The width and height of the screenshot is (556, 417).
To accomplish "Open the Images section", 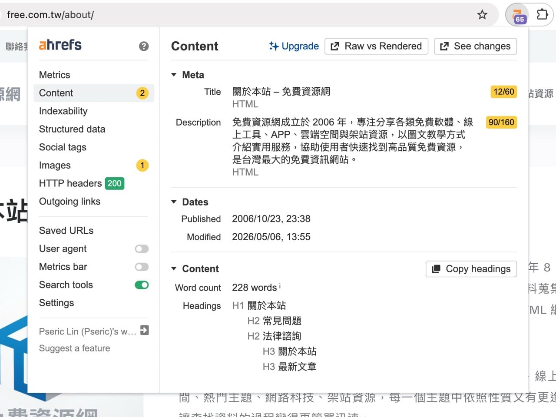I will [x=55, y=165].
